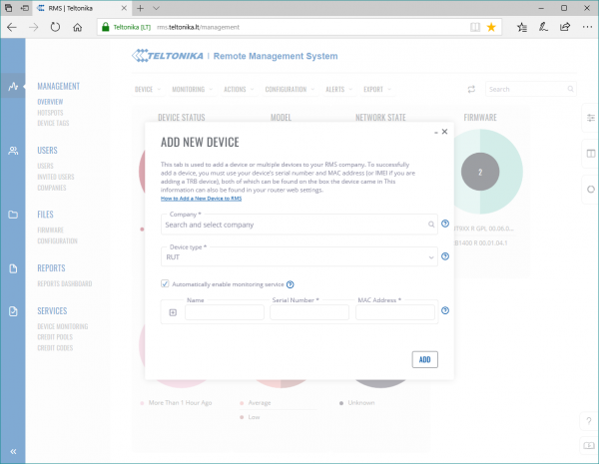Click the search magnifier in top search box
This screenshot has height=464, width=599.
click(570, 89)
